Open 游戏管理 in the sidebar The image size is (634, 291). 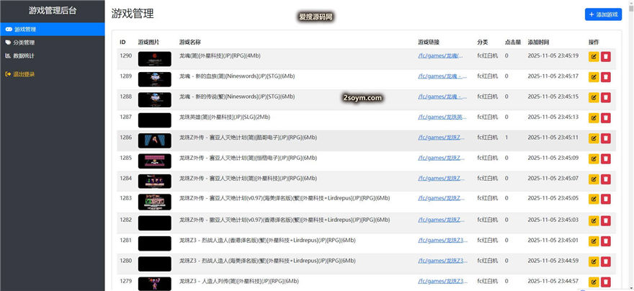[x=25, y=30]
